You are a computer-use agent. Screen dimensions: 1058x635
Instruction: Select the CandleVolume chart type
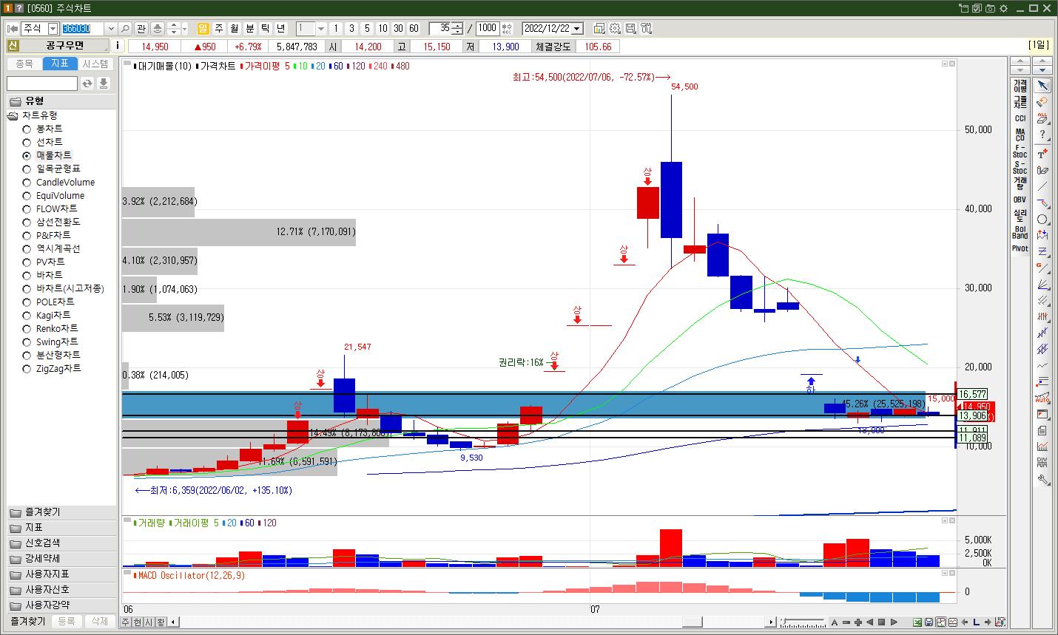pyautogui.click(x=27, y=183)
